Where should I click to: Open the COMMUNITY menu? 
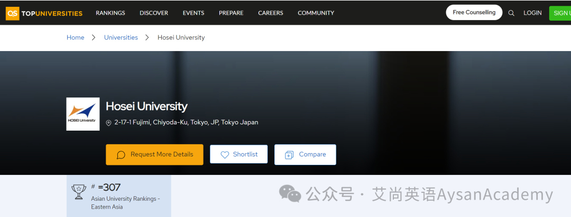316,13
